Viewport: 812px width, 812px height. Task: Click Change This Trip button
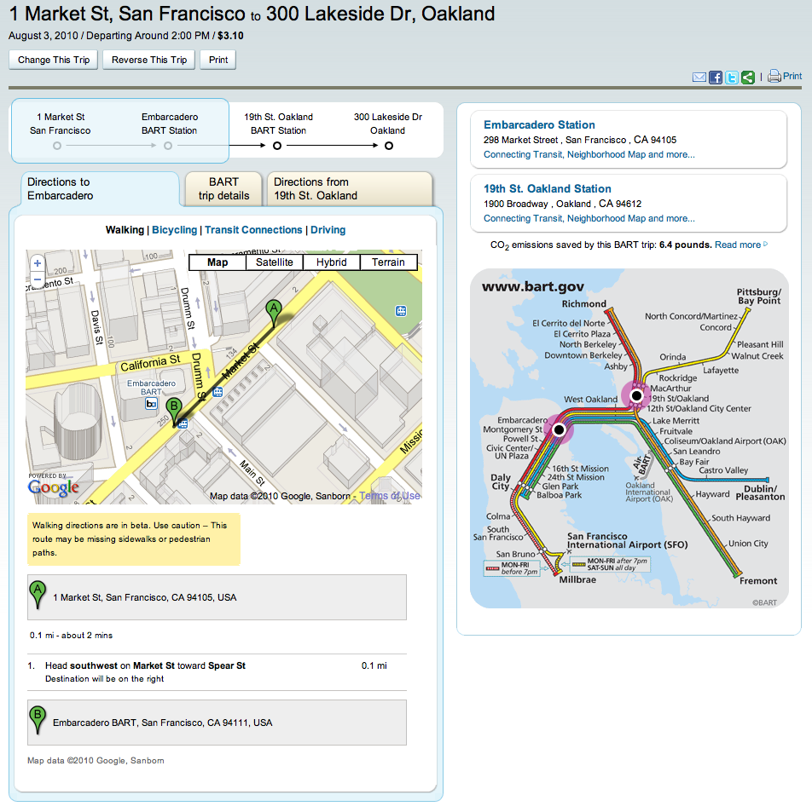[x=54, y=60]
